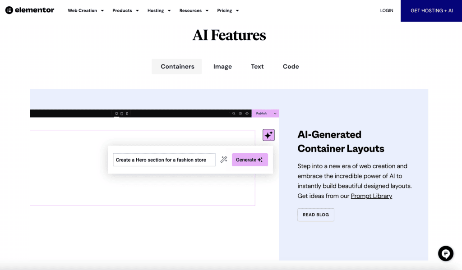This screenshot has width=462, height=270.
Task: Switch to the Image tab
Action: tap(222, 66)
